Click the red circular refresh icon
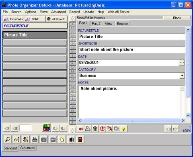Screen dimensions: 193x157 pos(102,129)
